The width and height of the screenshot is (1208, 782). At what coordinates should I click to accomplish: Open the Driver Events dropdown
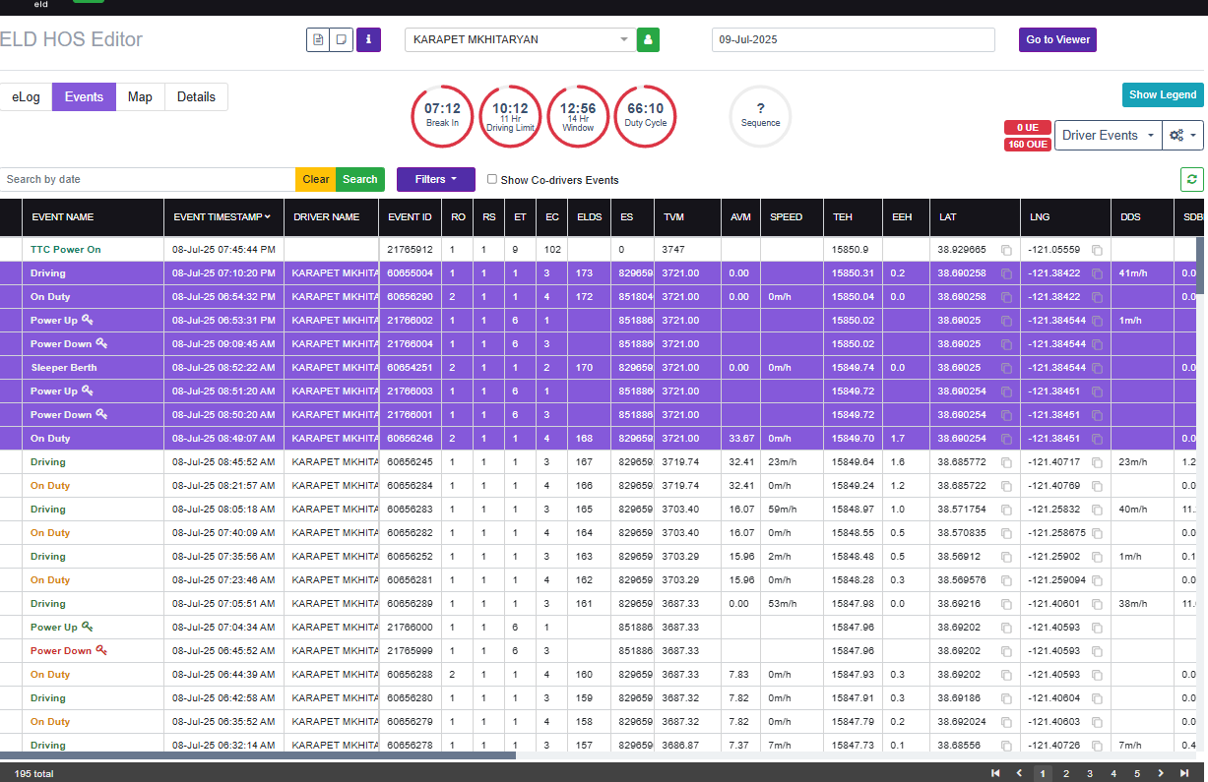[x=1109, y=136]
